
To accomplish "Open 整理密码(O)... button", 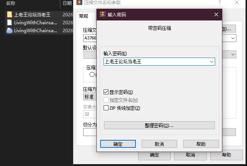I will click(159, 125).
